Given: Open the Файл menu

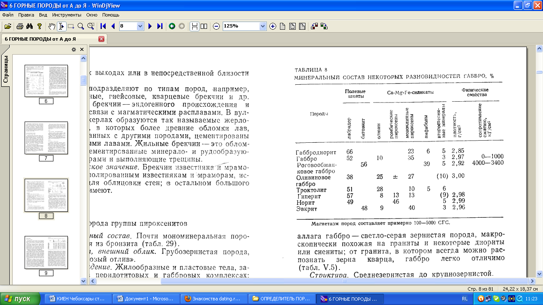Looking at the screenshot, I should point(8,15).
